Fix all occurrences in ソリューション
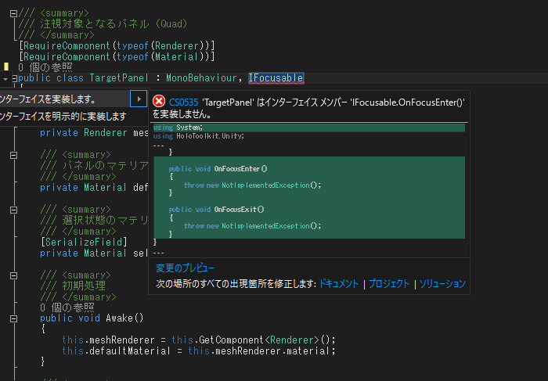The height and width of the screenshot is (381, 548). [x=442, y=283]
